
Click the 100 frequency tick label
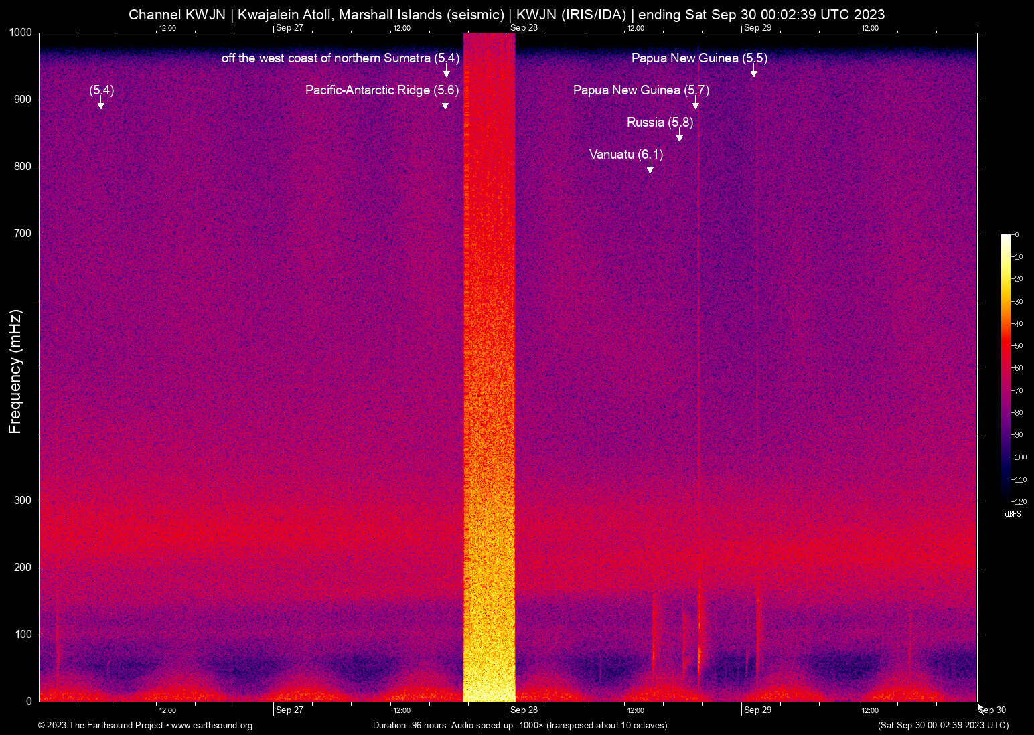(23, 635)
